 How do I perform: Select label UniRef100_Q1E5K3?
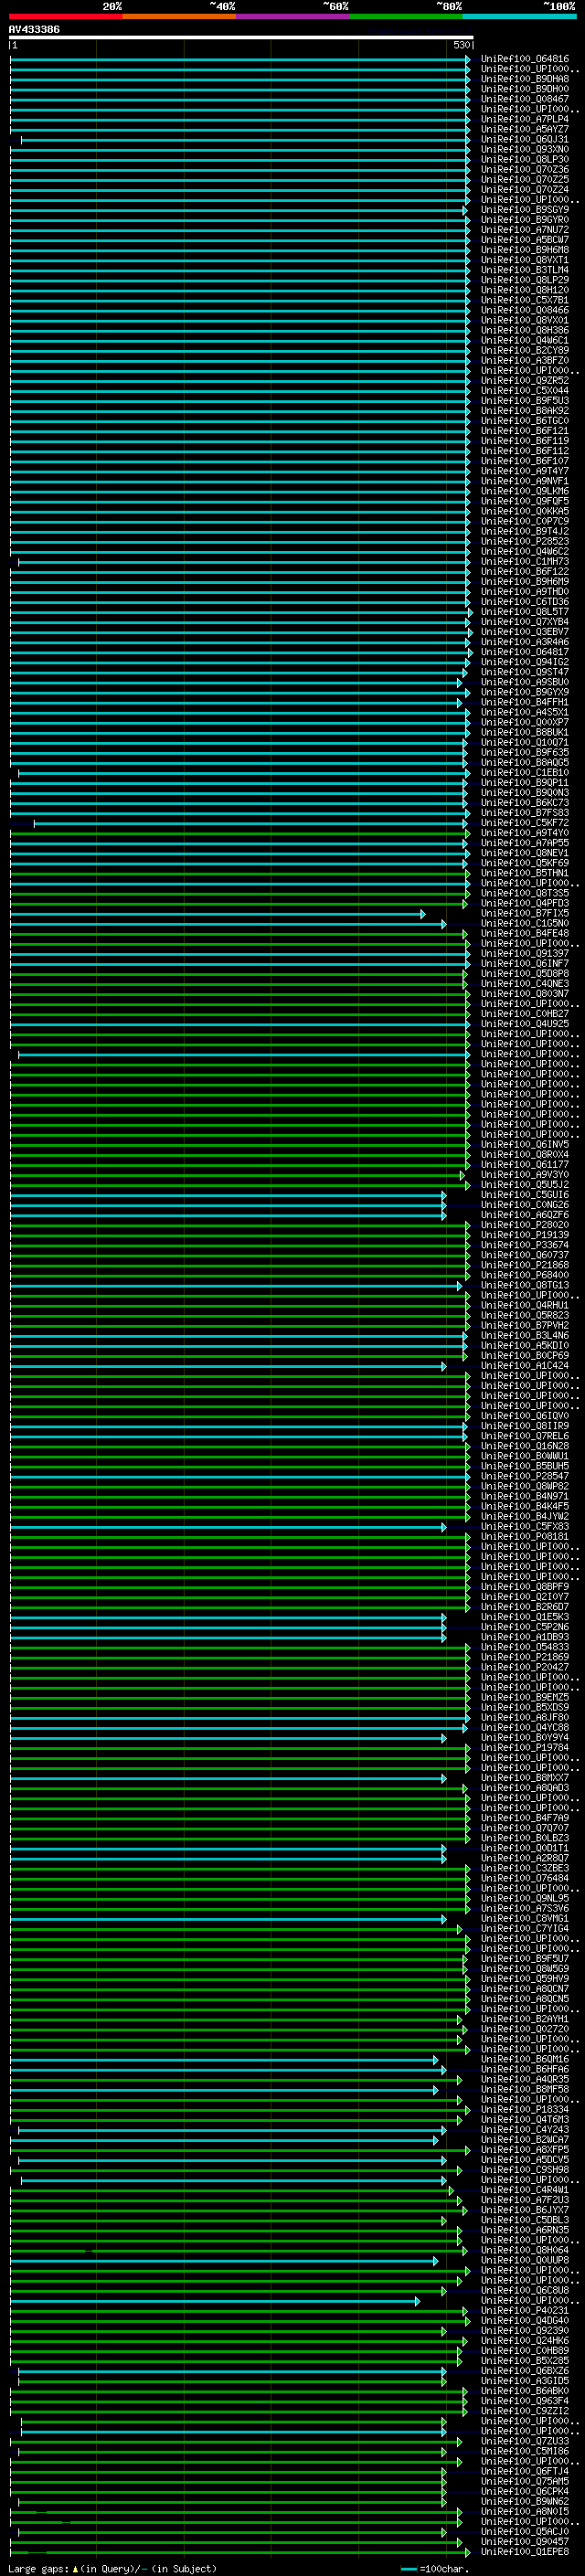pyautogui.click(x=525, y=1617)
